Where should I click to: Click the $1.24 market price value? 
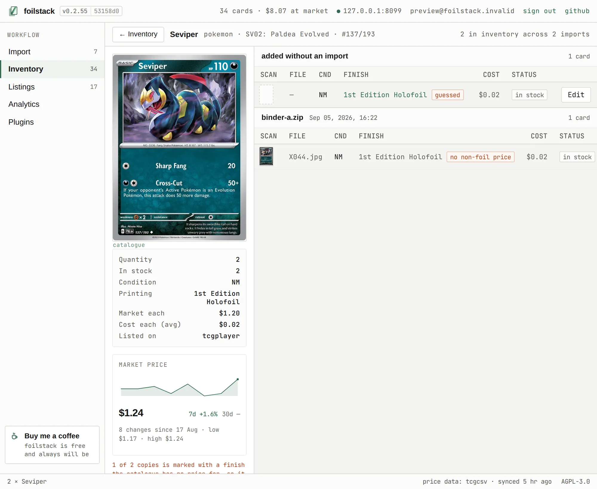[x=131, y=413]
